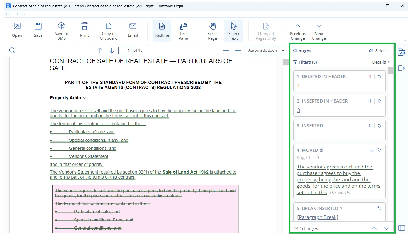Switch to Three Pane view

pyautogui.click(x=183, y=31)
